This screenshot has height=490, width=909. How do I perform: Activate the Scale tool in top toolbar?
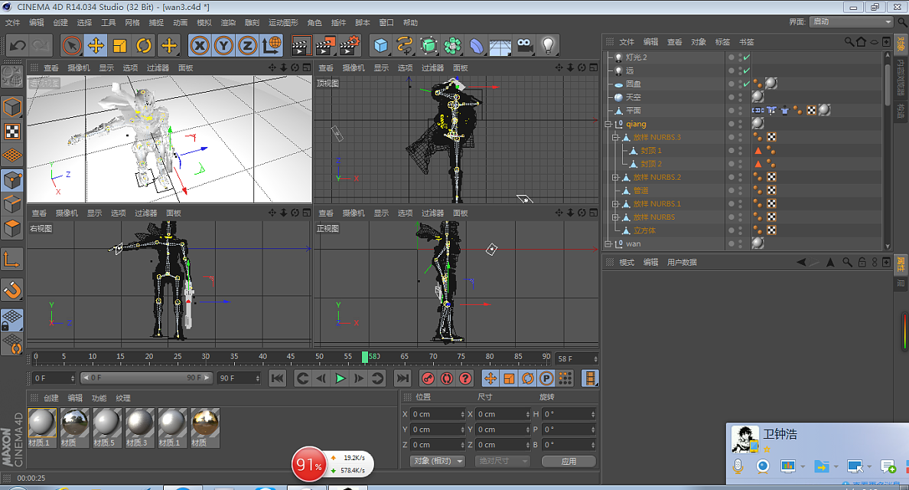tap(119, 45)
